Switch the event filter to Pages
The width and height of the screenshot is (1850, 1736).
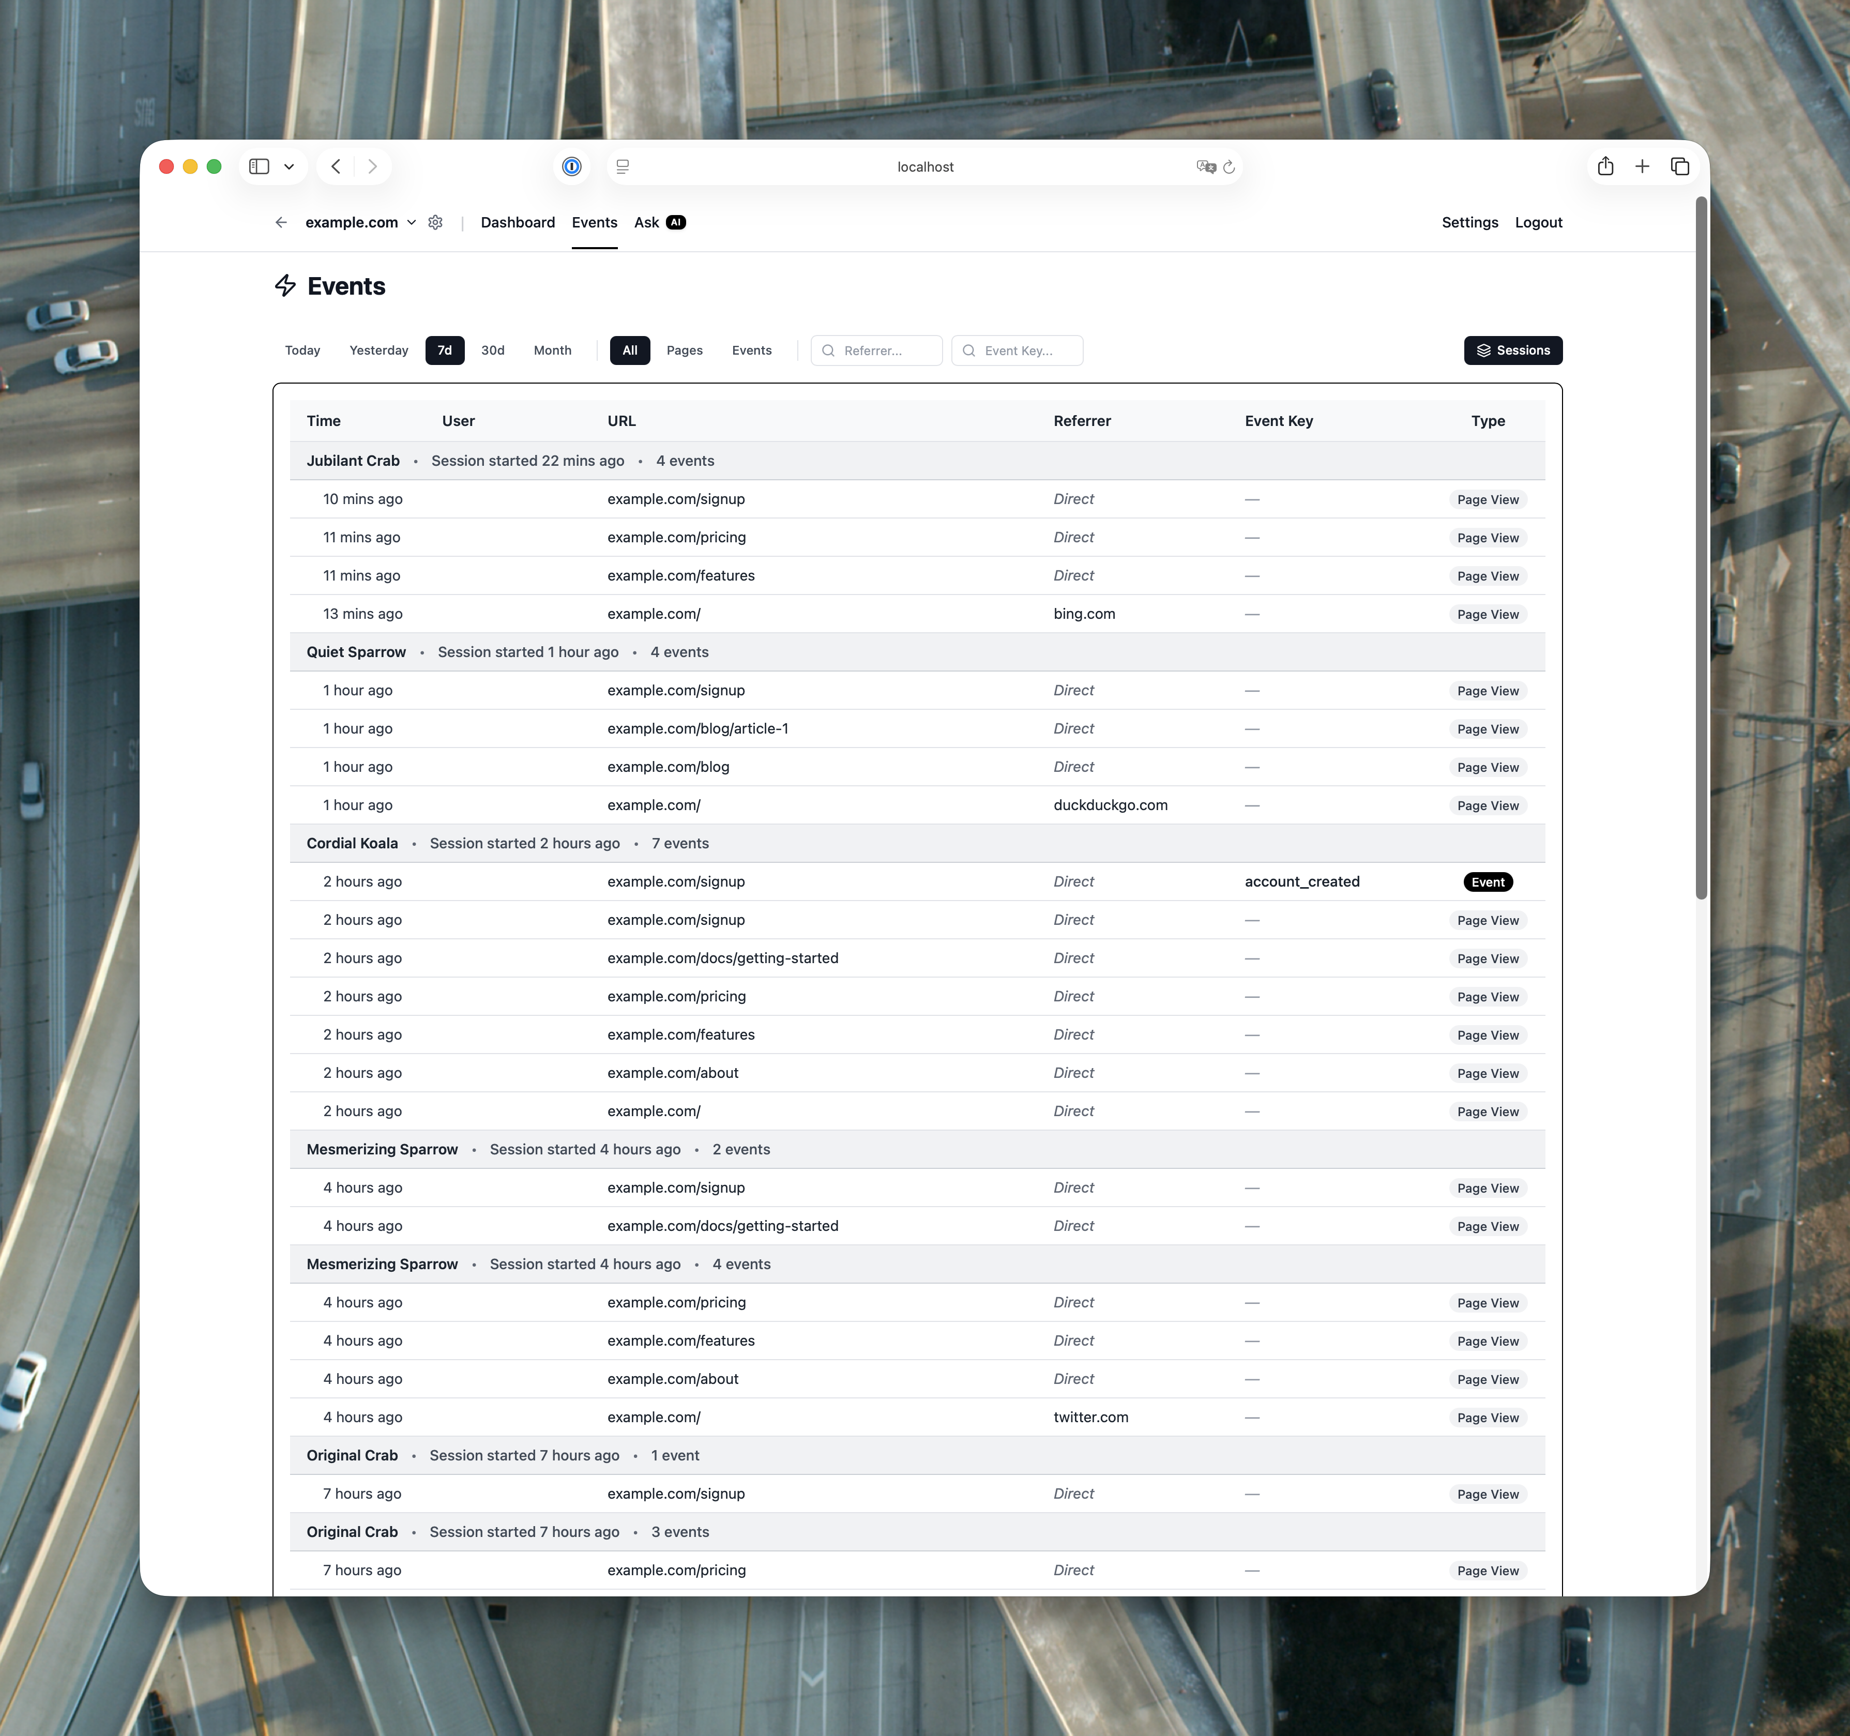[x=684, y=351]
